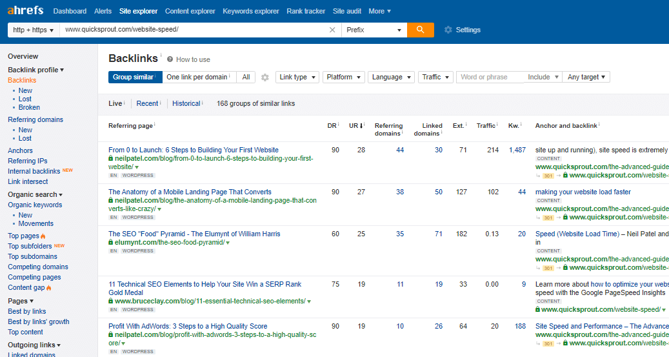Sort by UR column arrow
Screen dimensions: 669x357
tap(361, 125)
